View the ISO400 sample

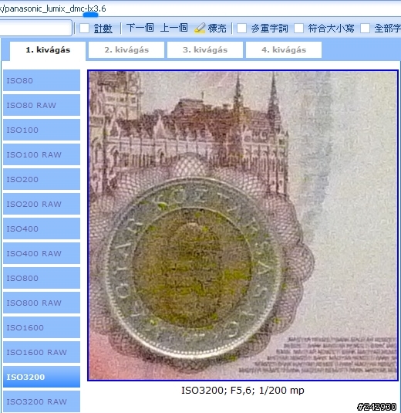pos(42,229)
